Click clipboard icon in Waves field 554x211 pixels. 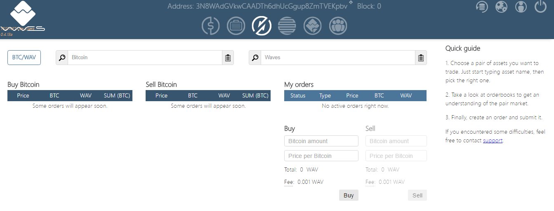click(x=421, y=58)
